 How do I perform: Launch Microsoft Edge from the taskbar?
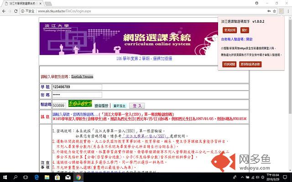[x=36, y=177]
